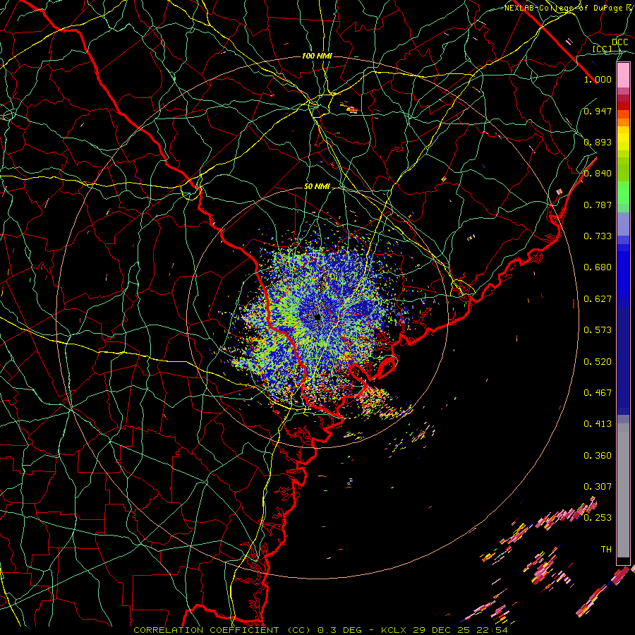Click the 0.680 scale value
This screenshot has height=635, width=635.
pos(598,267)
